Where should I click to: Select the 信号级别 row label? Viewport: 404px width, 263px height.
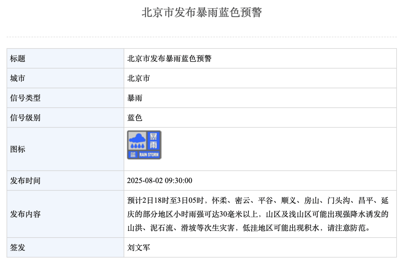tap(25, 118)
